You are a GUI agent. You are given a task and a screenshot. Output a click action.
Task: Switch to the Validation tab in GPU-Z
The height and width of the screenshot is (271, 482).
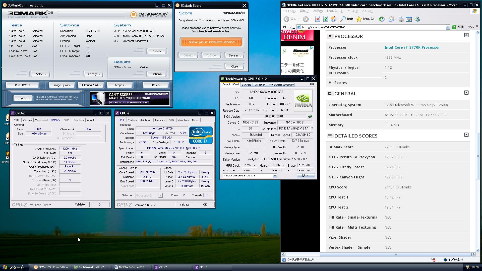260,85
